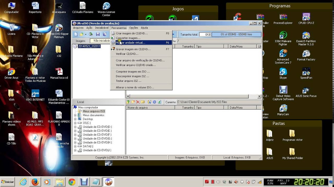The height and width of the screenshot is (187, 334).
Task: Select Meu computador in local tree
Action: pyautogui.click(x=88, y=107)
